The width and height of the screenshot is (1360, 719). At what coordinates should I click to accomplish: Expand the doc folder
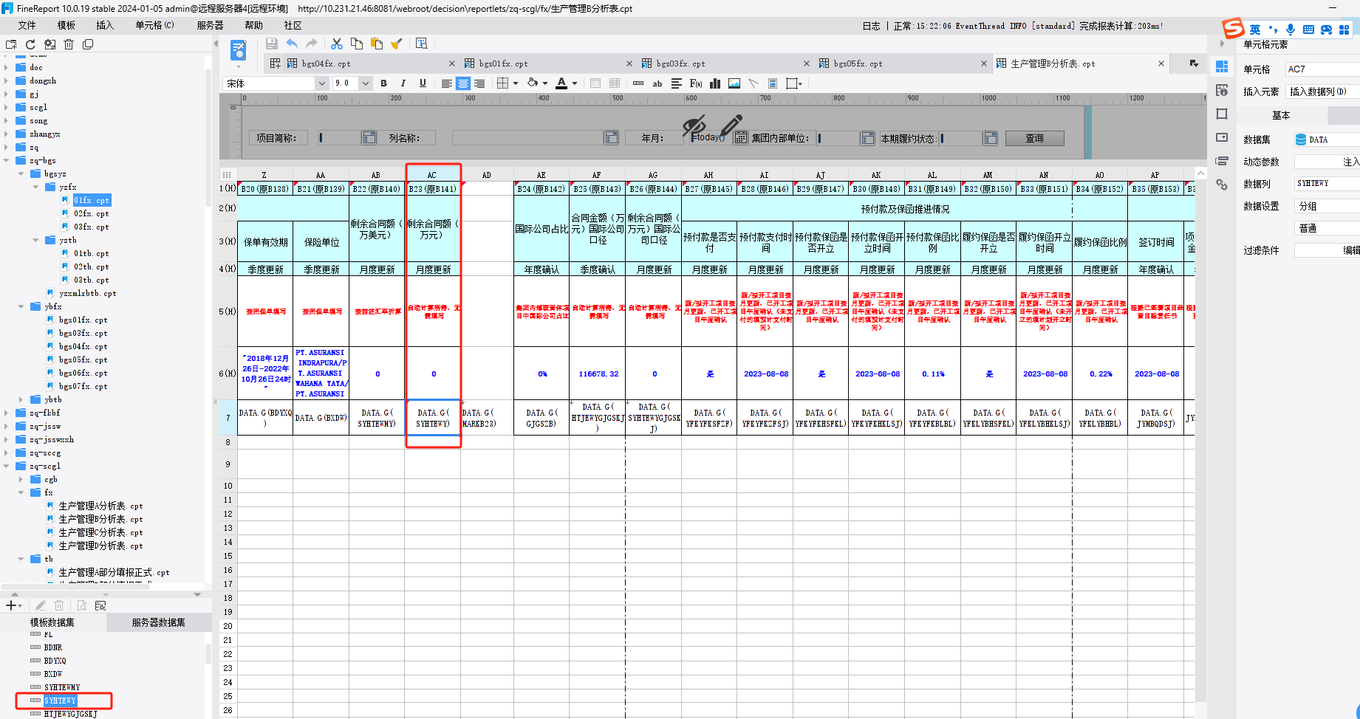(7, 67)
